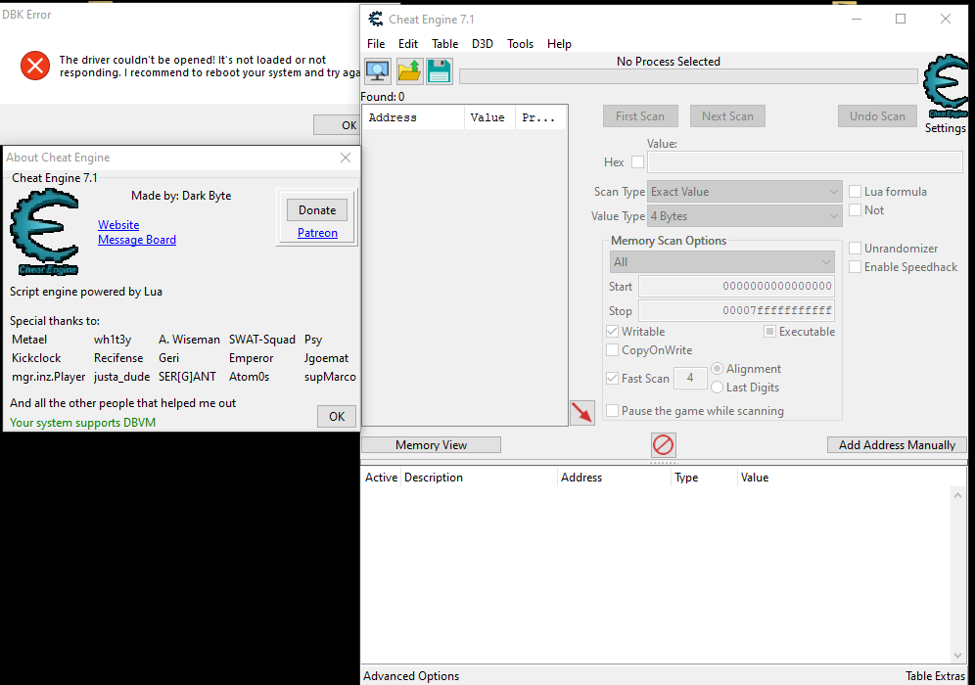Select the Alignment radio button
This screenshot has height=685, width=975.
click(x=717, y=369)
